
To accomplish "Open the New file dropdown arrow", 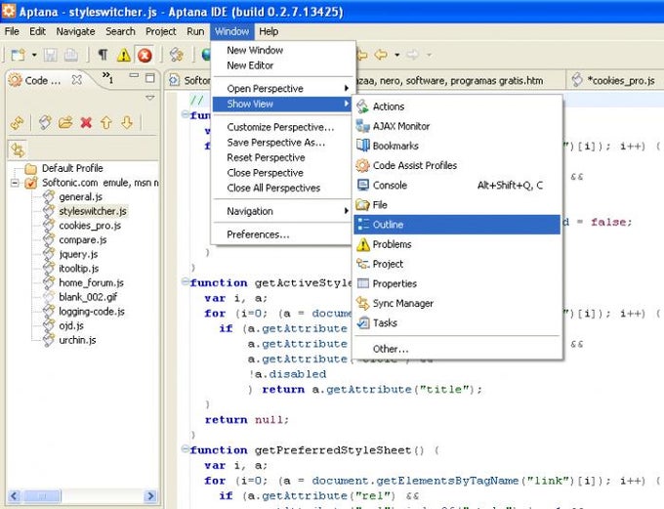I will 34,55.
